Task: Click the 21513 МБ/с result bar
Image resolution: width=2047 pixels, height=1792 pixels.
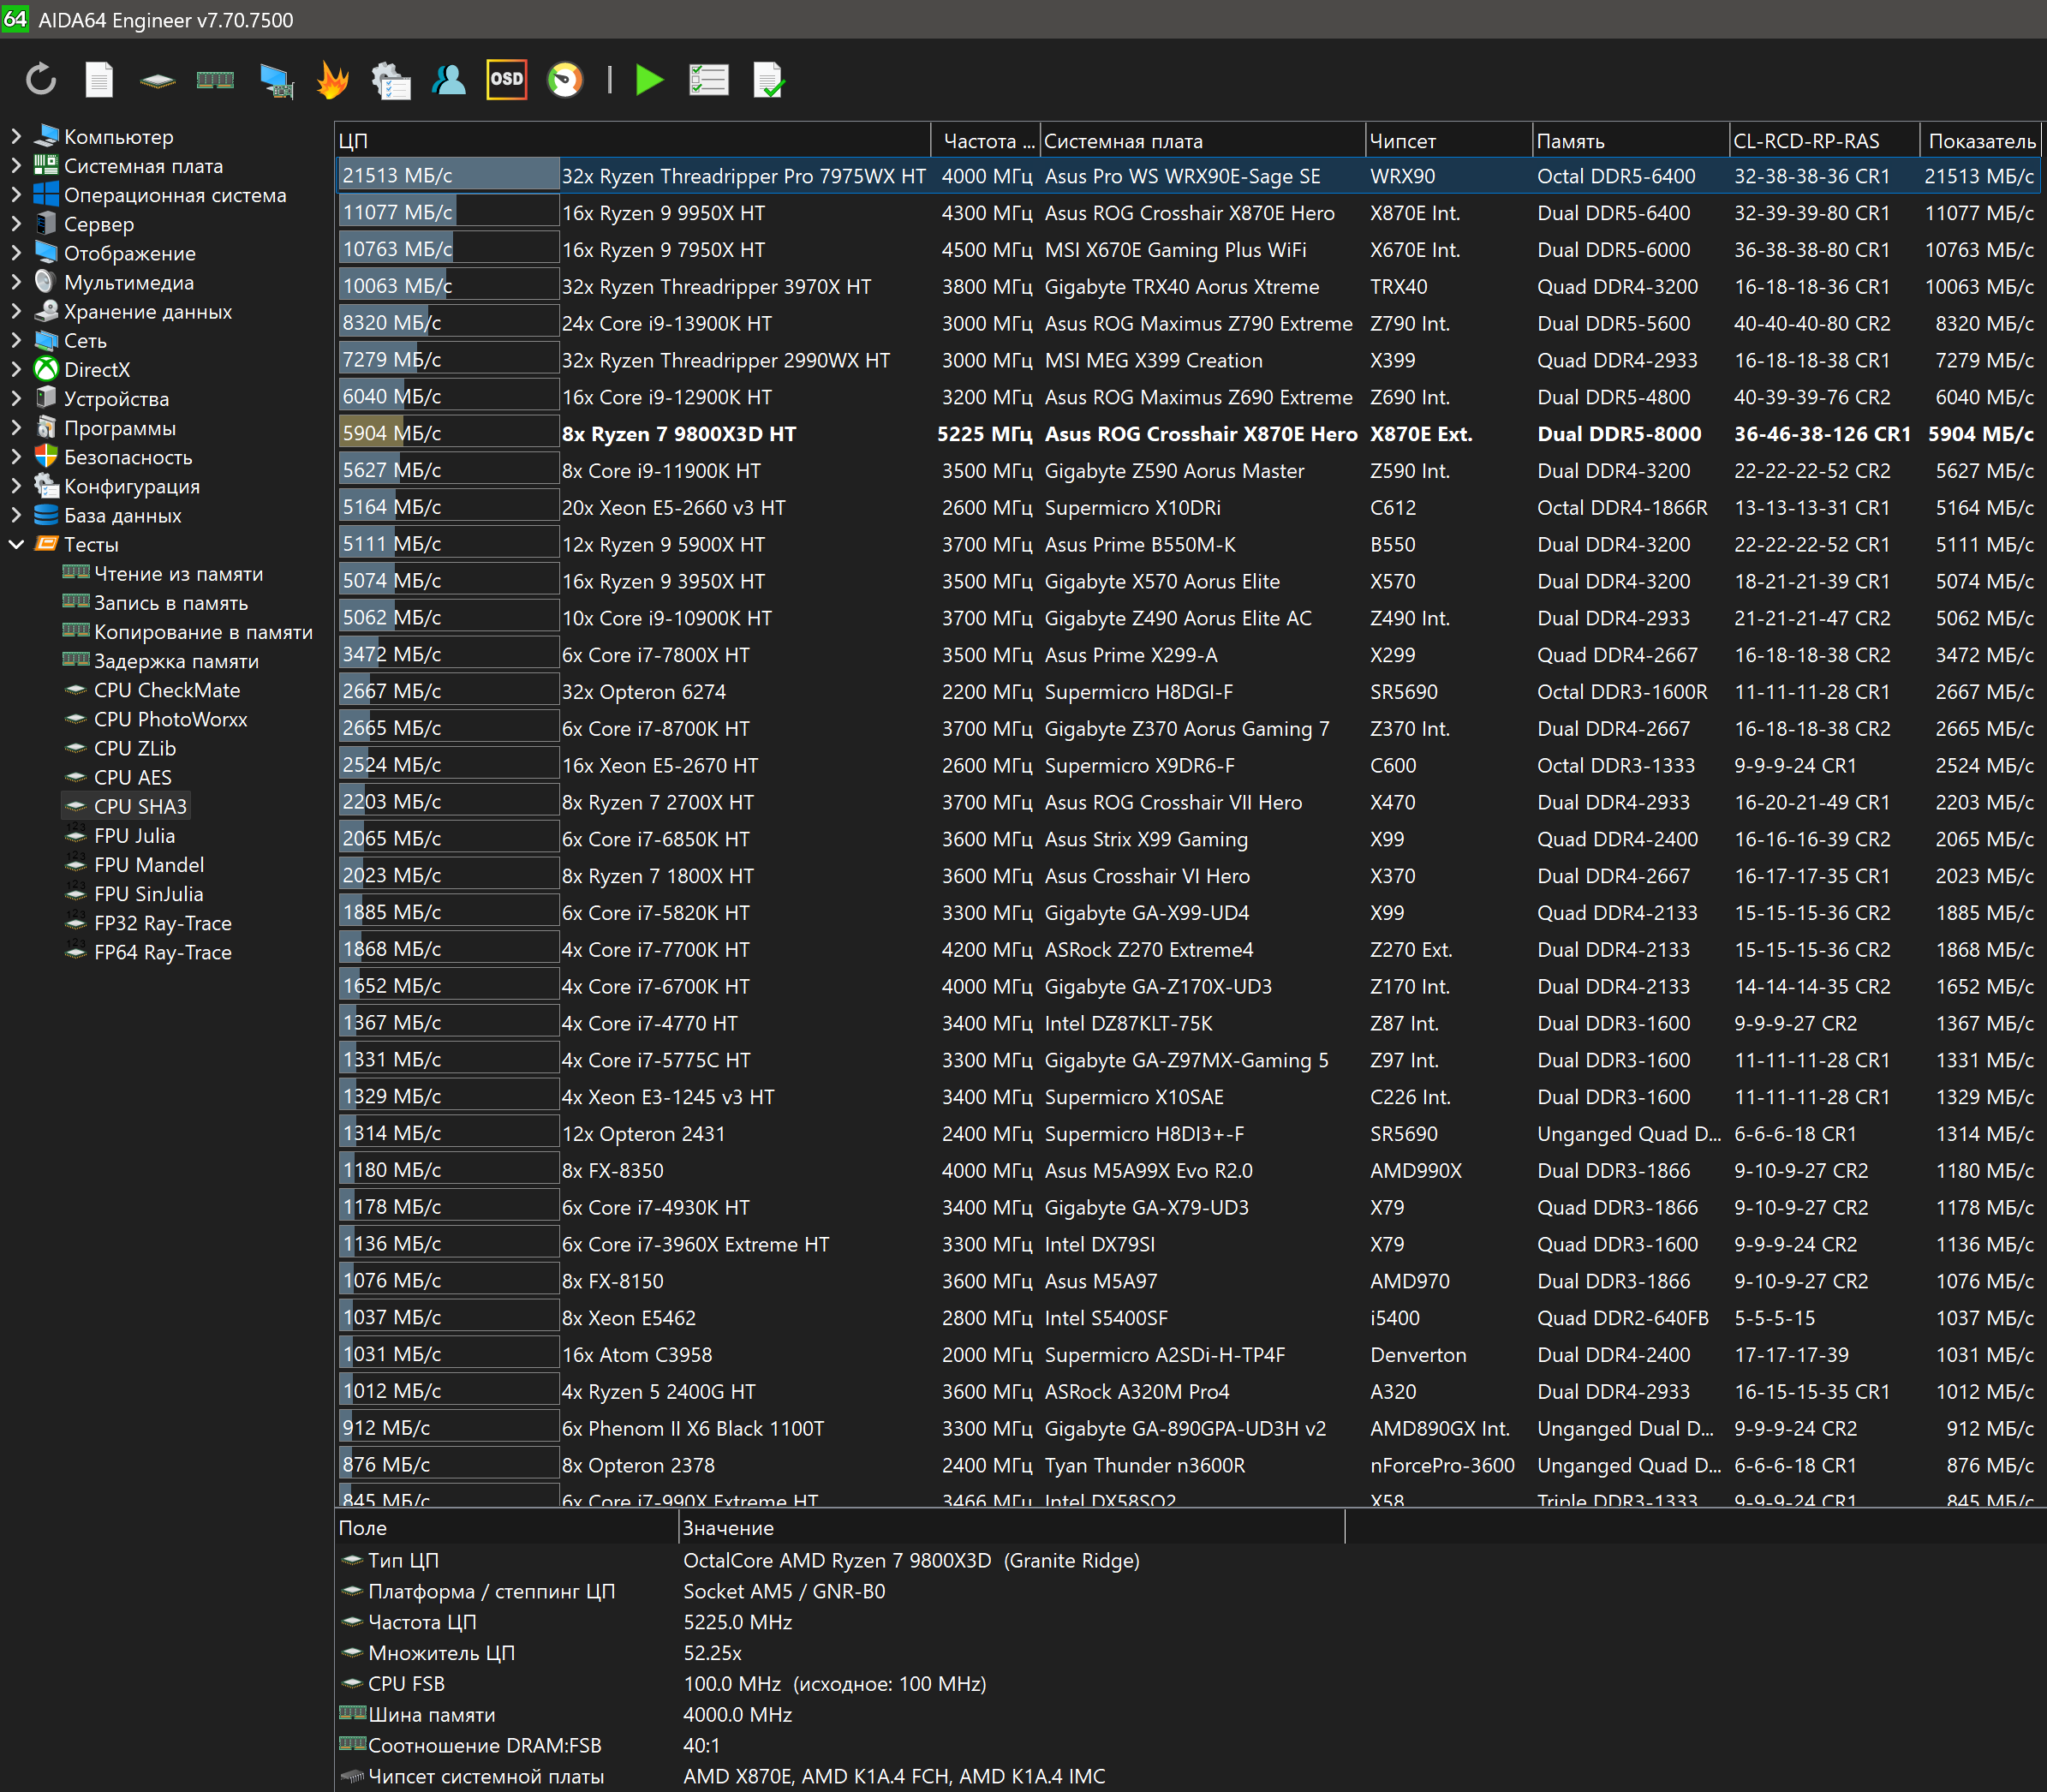Action: point(447,176)
